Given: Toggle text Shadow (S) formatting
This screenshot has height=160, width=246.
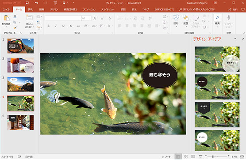Looking at the screenshot, I should pos(71,26).
